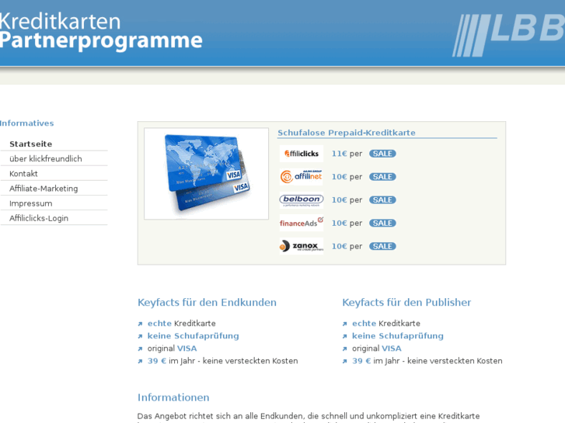Click arrow bullet before Endkunden echte Kreditkarte
This screenshot has height=423, width=565.
(140, 324)
